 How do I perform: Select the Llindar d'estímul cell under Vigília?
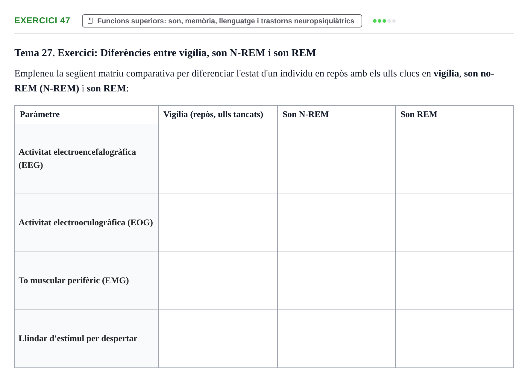[x=218, y=339]
